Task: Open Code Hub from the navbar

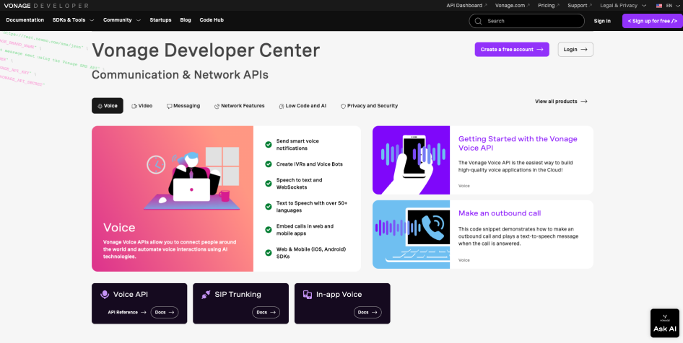Action: click(x=212, y=20)
